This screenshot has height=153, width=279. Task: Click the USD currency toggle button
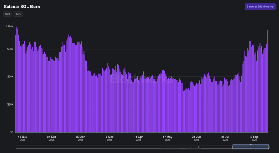tap(8, 14)
